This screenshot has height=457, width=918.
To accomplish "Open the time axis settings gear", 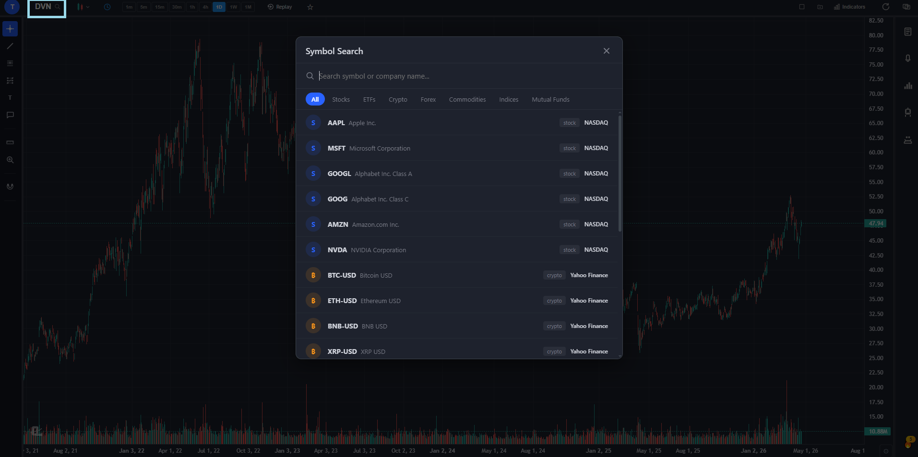I will coord(886,451).
